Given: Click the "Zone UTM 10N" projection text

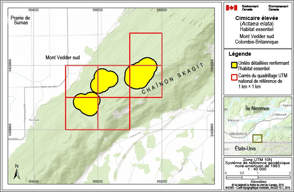Looking at the screenshot, I should (257, 158).
